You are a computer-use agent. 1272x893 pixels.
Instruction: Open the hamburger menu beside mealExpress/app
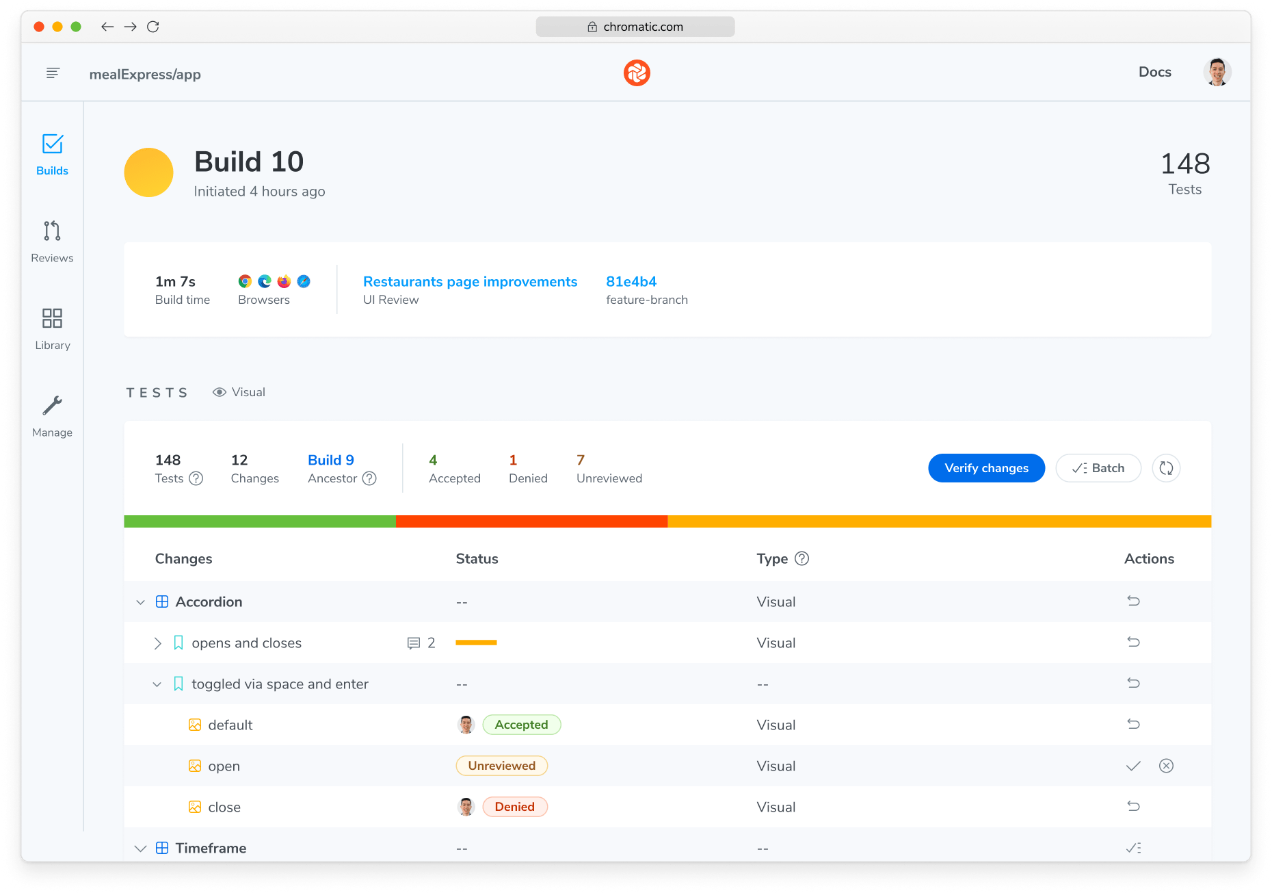tap(53, 73)
